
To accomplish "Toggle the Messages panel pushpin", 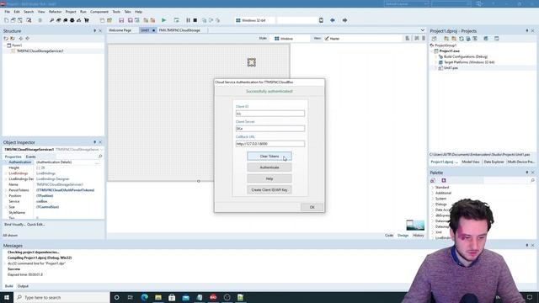I will (x=527, y=245).
